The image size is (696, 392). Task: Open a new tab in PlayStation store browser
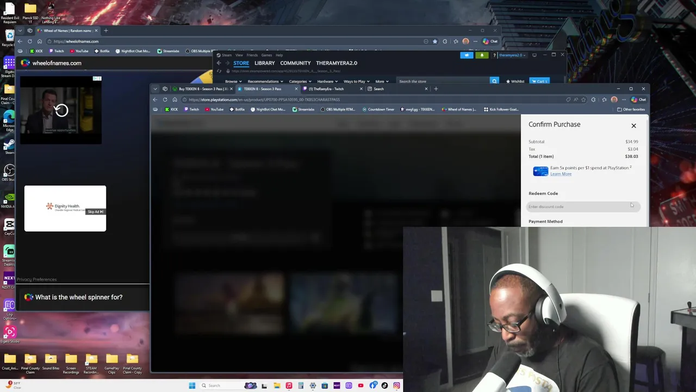(x=436, y=89)
